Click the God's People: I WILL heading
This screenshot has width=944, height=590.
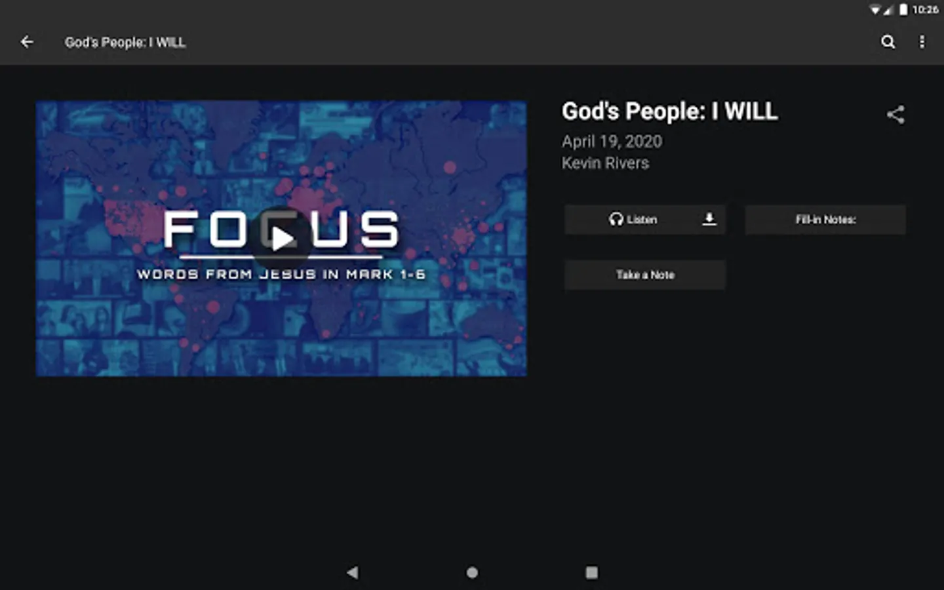[x=669, y=111]
